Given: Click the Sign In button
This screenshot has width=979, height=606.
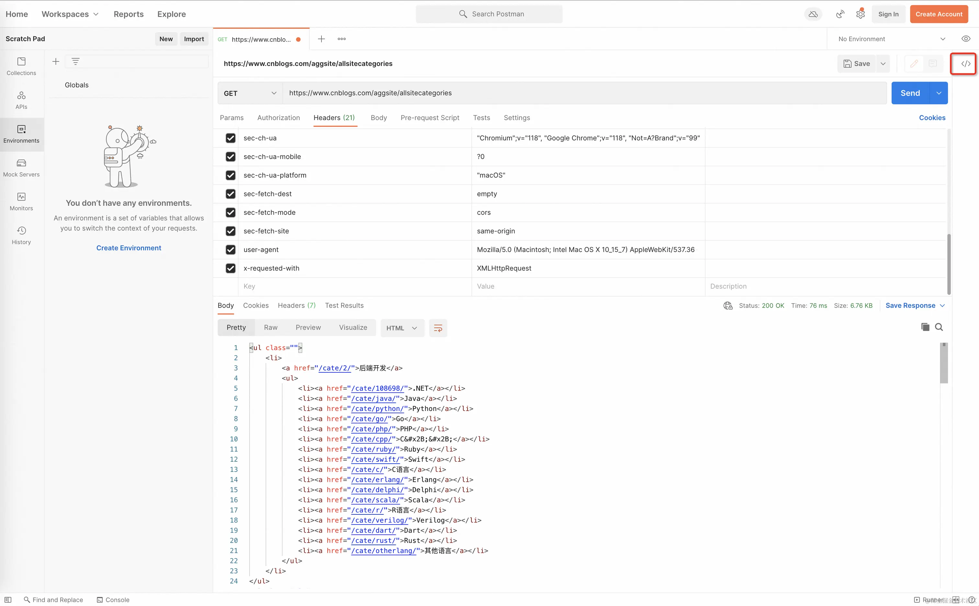Looking at the screenshot, I should tap(888, 14).
